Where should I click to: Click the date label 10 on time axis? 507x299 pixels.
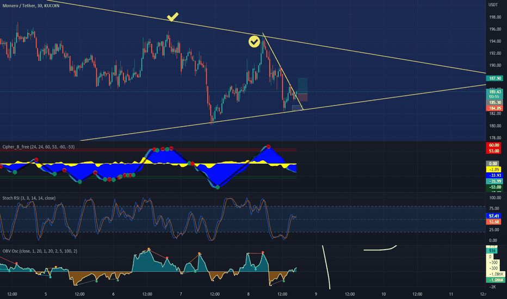384,294
